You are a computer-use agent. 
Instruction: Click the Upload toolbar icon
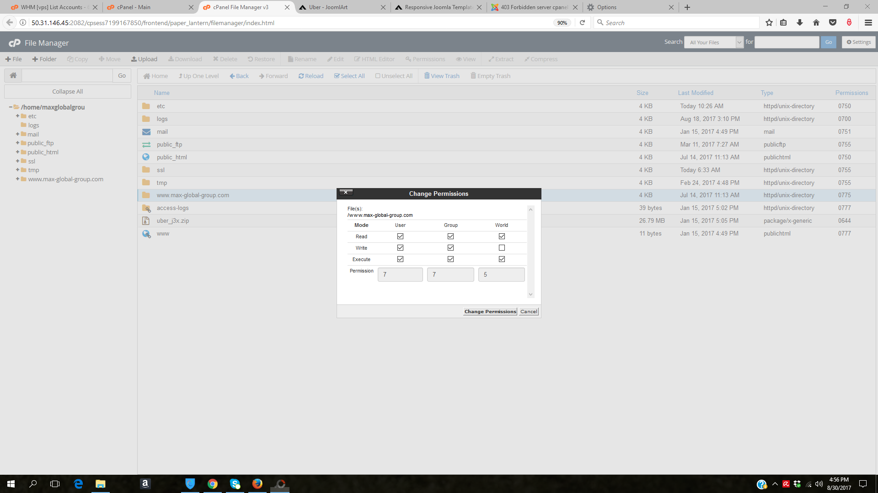[134, 59]
